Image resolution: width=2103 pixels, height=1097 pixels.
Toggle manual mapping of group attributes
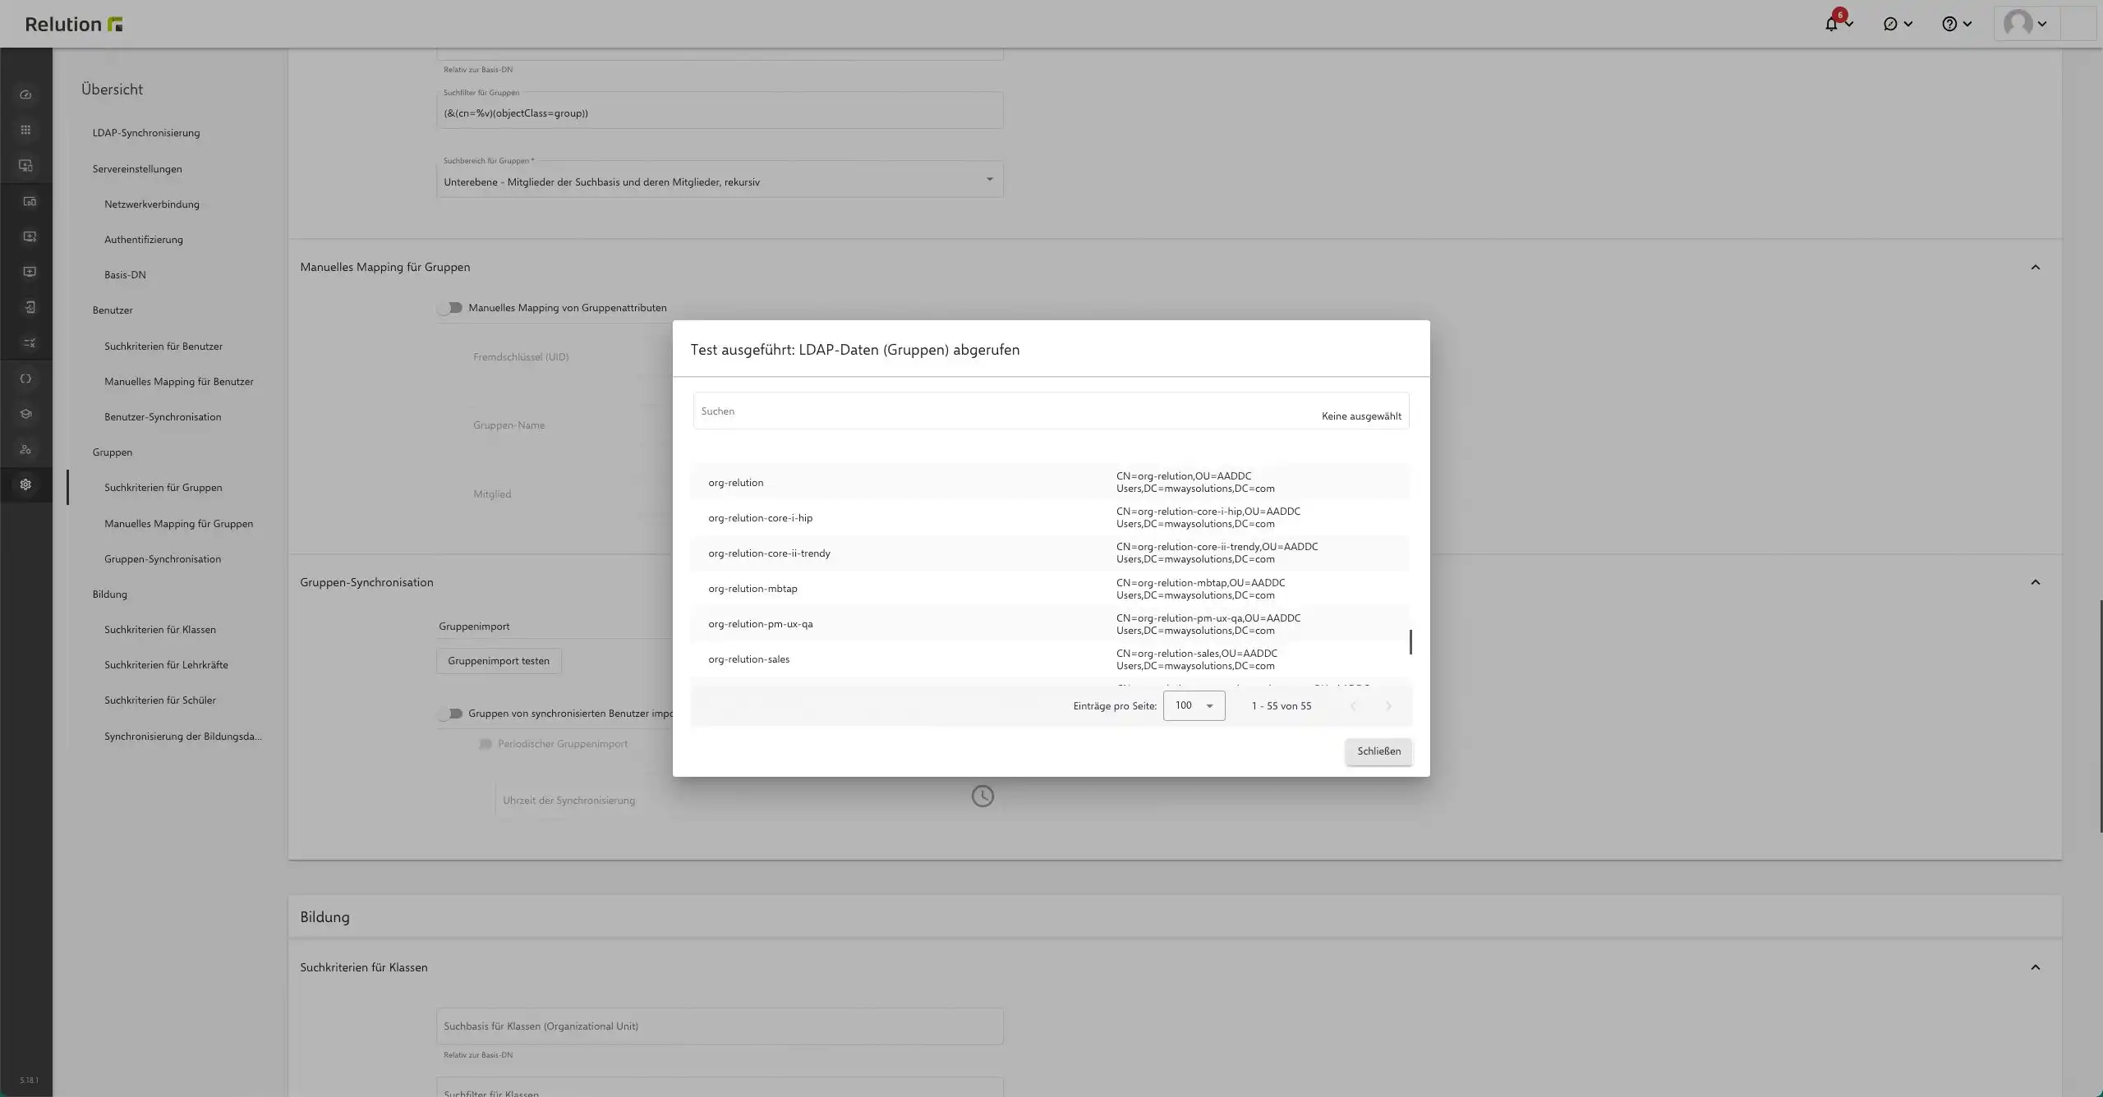coord(449,308)
